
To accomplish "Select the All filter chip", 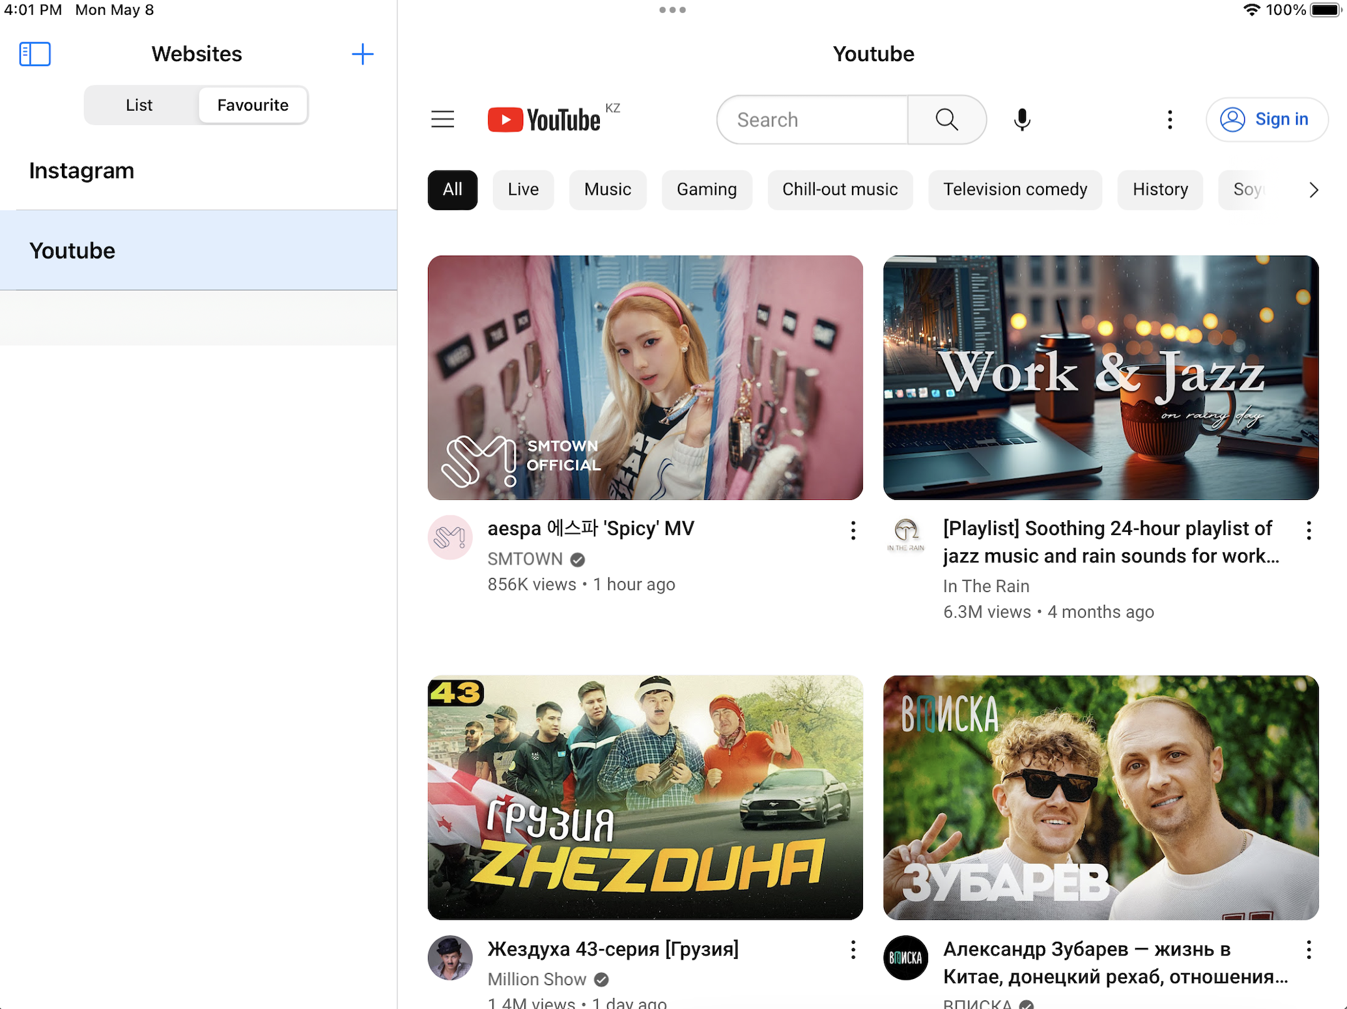I will coord(452,190).
